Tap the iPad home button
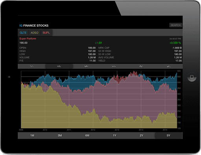This screenshot has height=155, width=201. [x=192, y=77]
